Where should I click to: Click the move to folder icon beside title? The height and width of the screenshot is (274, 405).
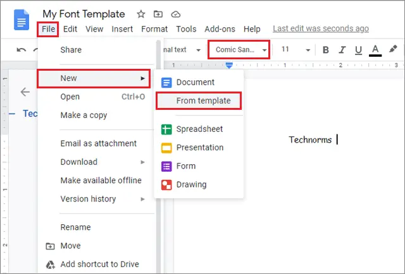click(x=158, y=14)
